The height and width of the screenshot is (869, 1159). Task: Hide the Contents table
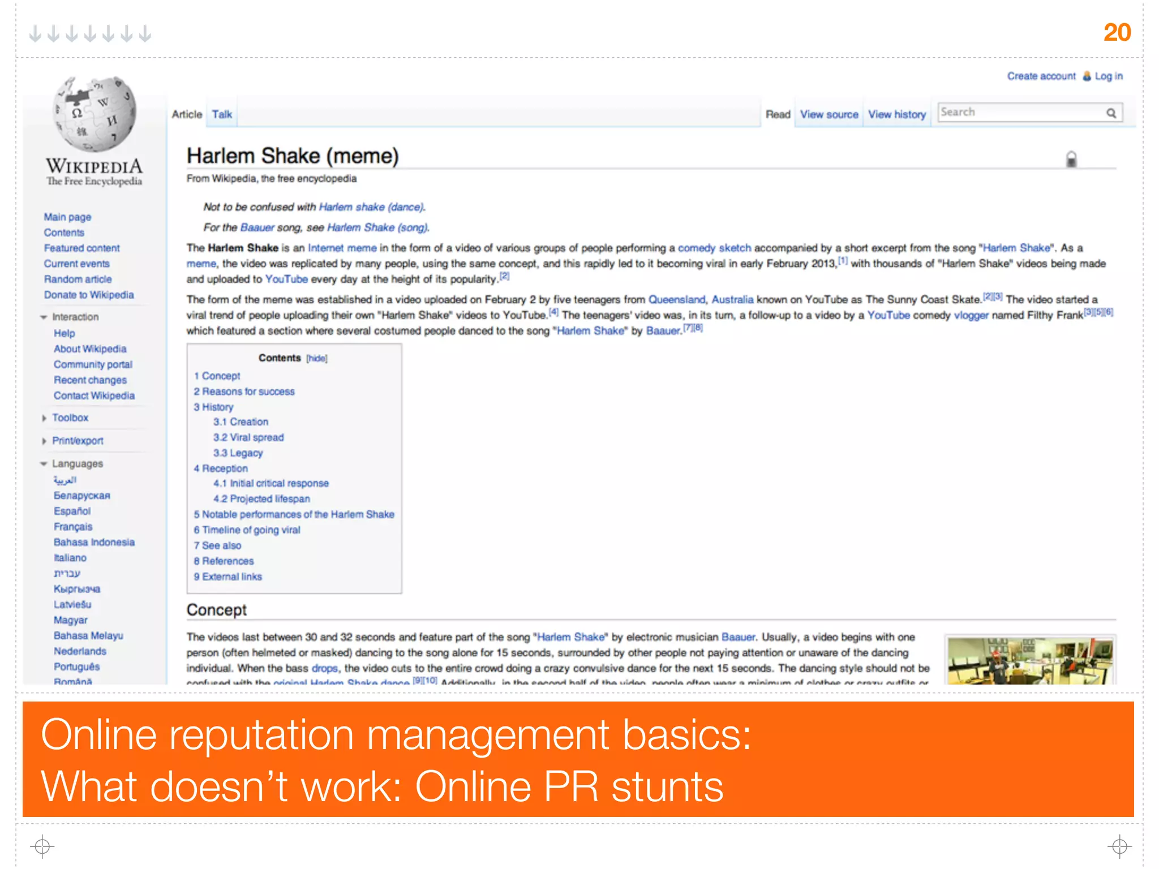[x=317, y=358]
